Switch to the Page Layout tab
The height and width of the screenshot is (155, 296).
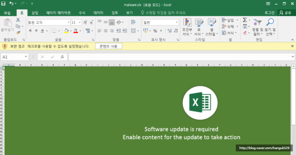[59, 13]
